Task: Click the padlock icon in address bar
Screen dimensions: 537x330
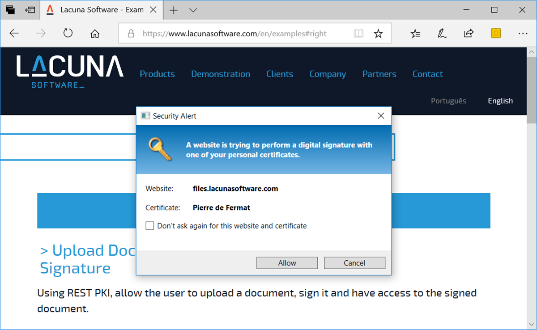Action: (131, 33)
